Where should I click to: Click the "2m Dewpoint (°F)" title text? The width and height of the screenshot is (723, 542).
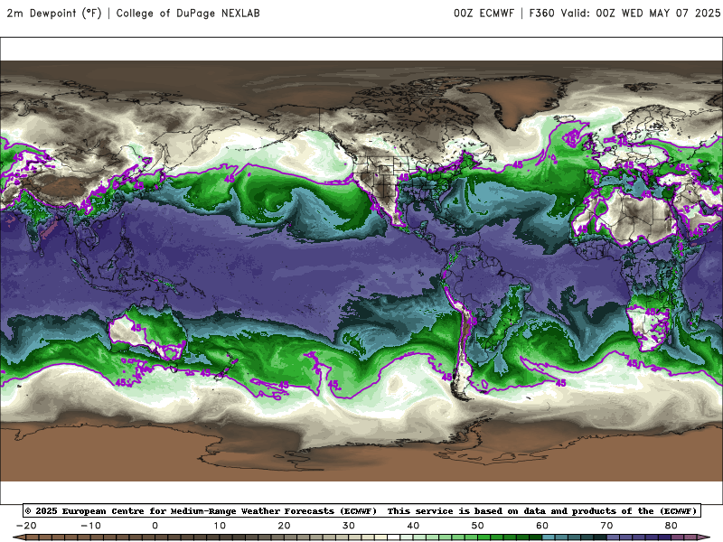(53, 13)
